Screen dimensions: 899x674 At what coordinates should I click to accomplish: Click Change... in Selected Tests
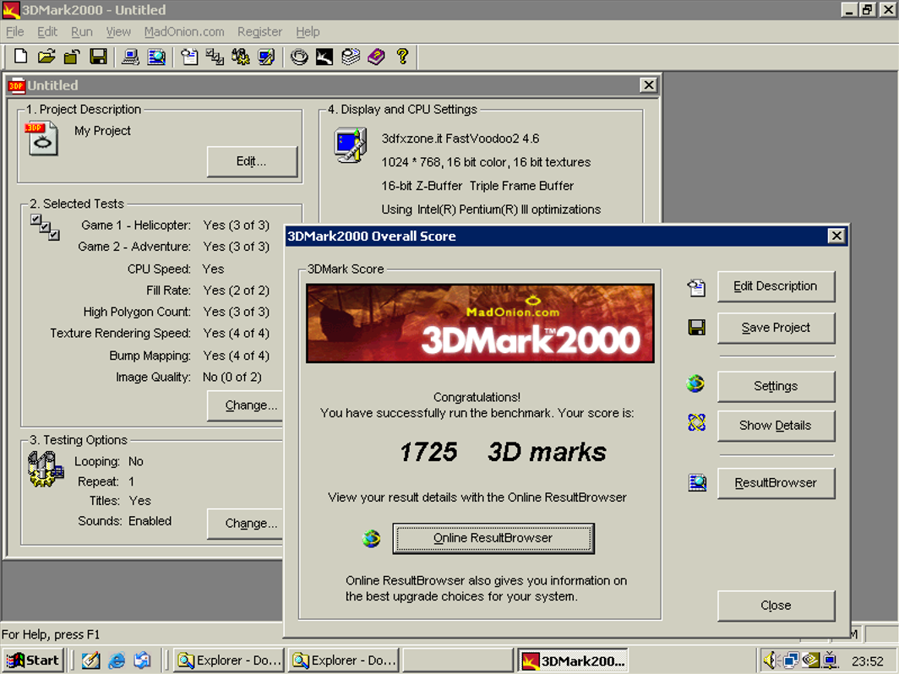(x=246, y=405)
